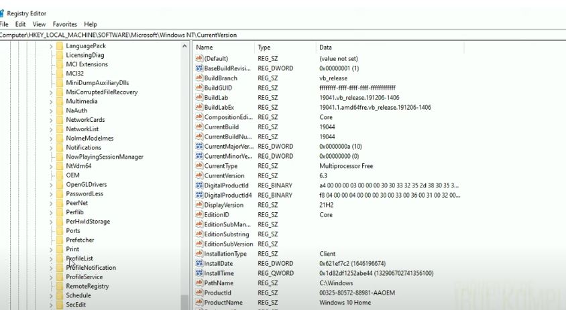
Task: Click the string icon of (Default) value
Action: 199,58
